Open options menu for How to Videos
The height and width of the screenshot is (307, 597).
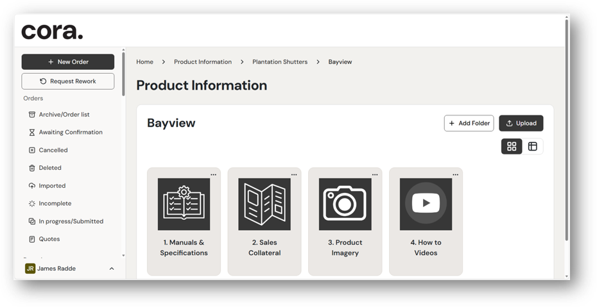click(x=456, y=174)
